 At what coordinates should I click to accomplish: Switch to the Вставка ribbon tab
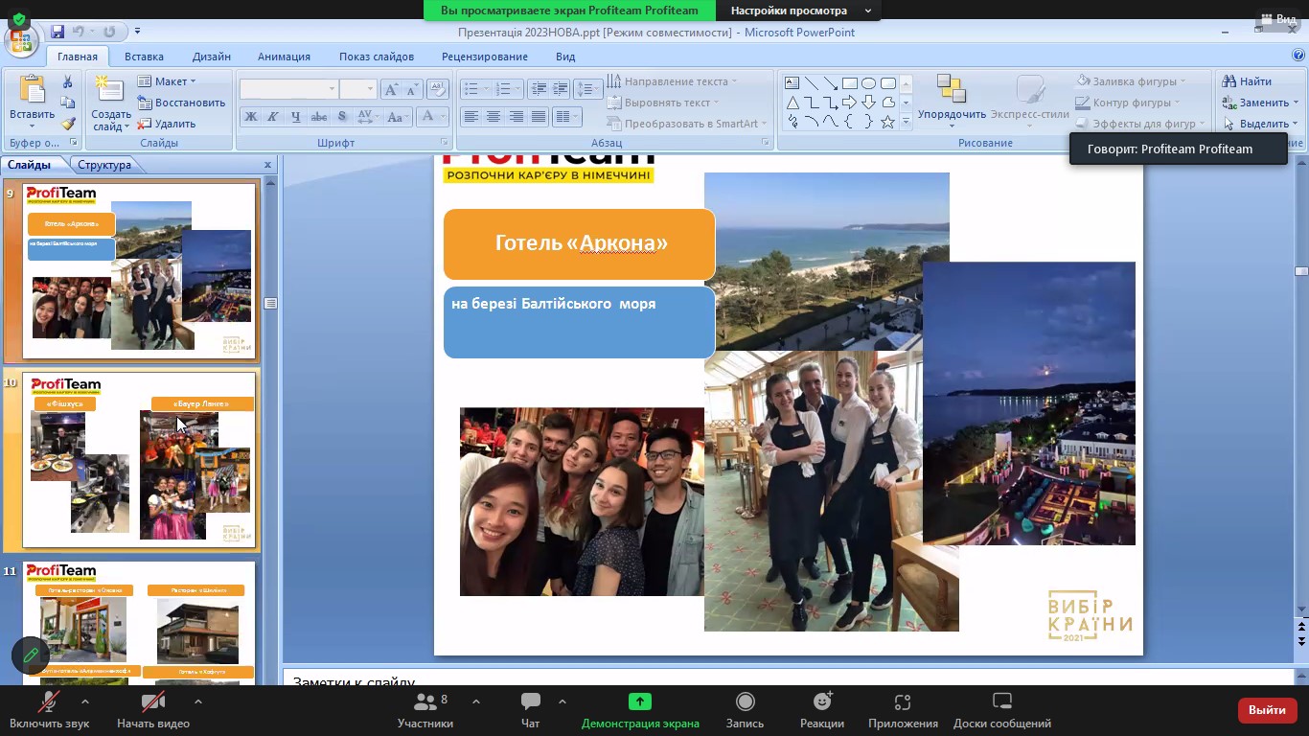(x=144, y=57)
